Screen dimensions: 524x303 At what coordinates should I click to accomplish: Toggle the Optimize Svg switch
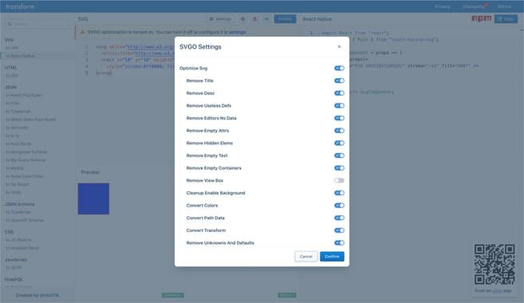coord(339,68)
